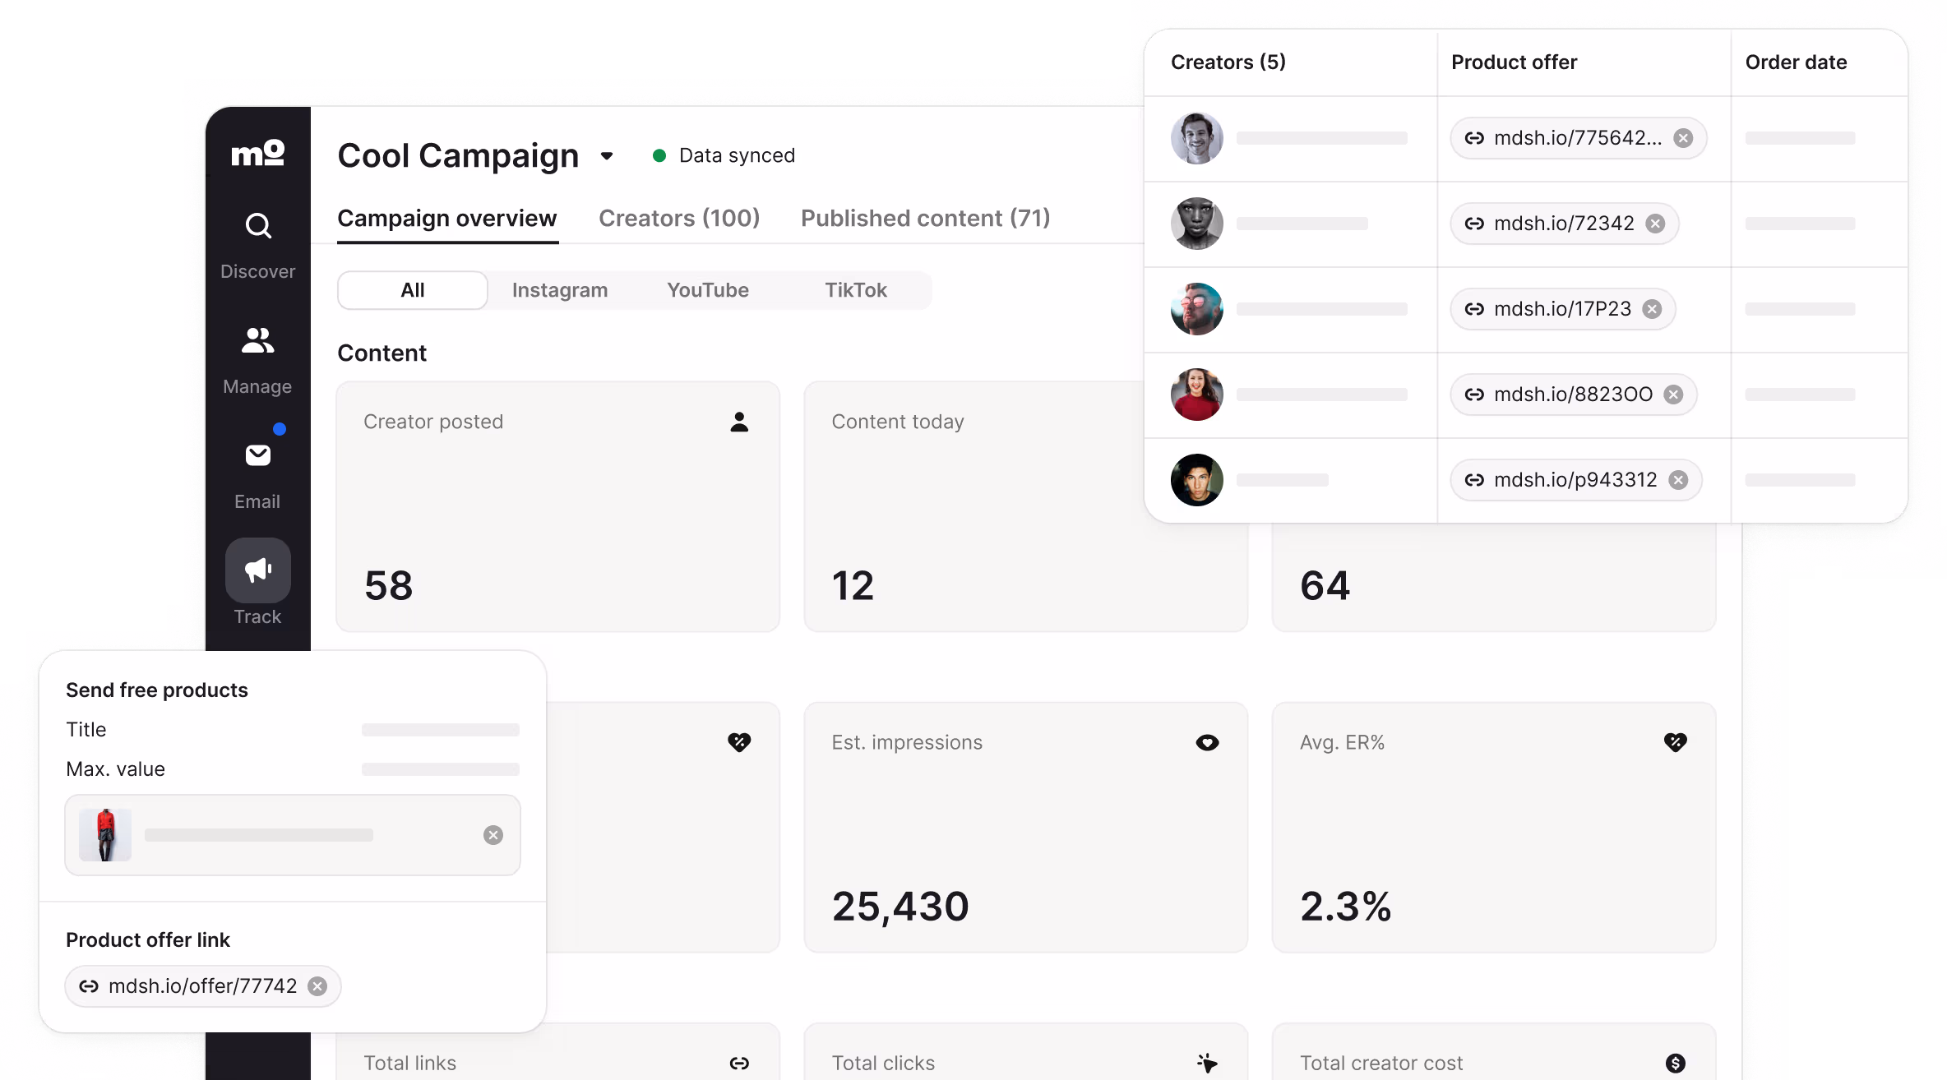Expand the Cool Campaign dropdown arrow
The width and height of the screenshot is (1947, 1080).
(x=607, y=156)
